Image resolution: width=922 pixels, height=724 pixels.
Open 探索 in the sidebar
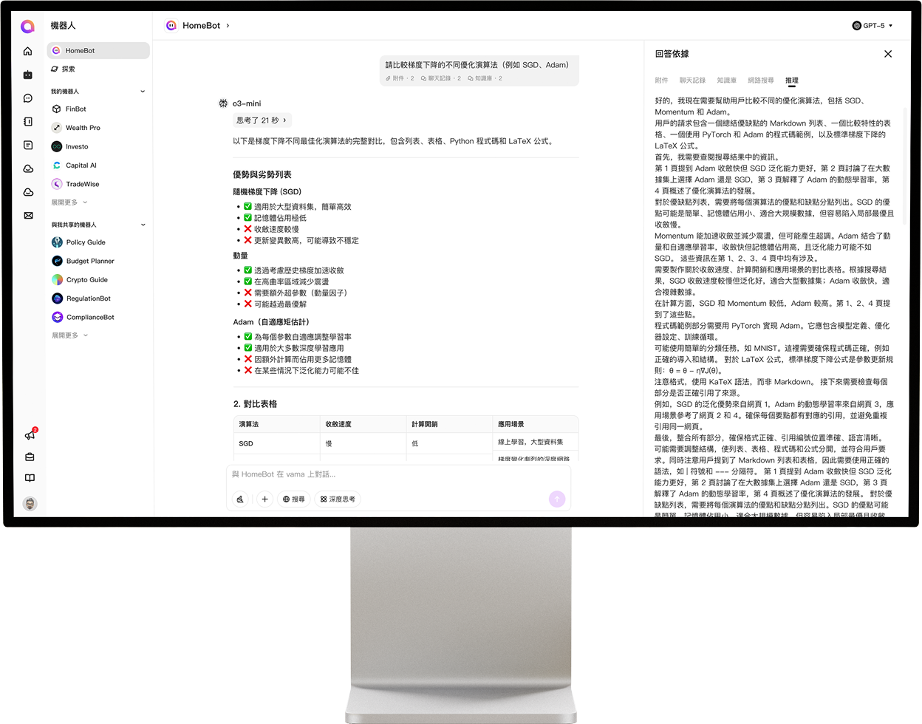pos(68,69)
